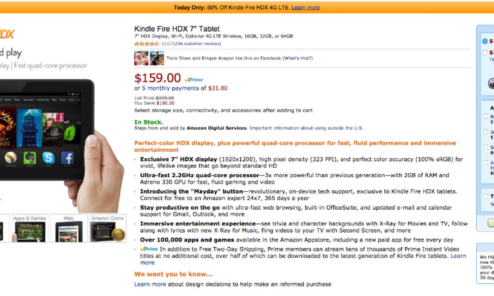494x296 pixels.
Task: Click the star rating icons
Action: click(x=147, y=44)
